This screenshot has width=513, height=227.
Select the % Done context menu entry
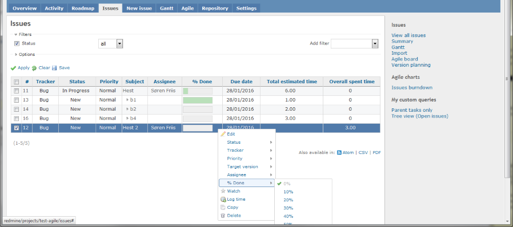tap(247, 183)
